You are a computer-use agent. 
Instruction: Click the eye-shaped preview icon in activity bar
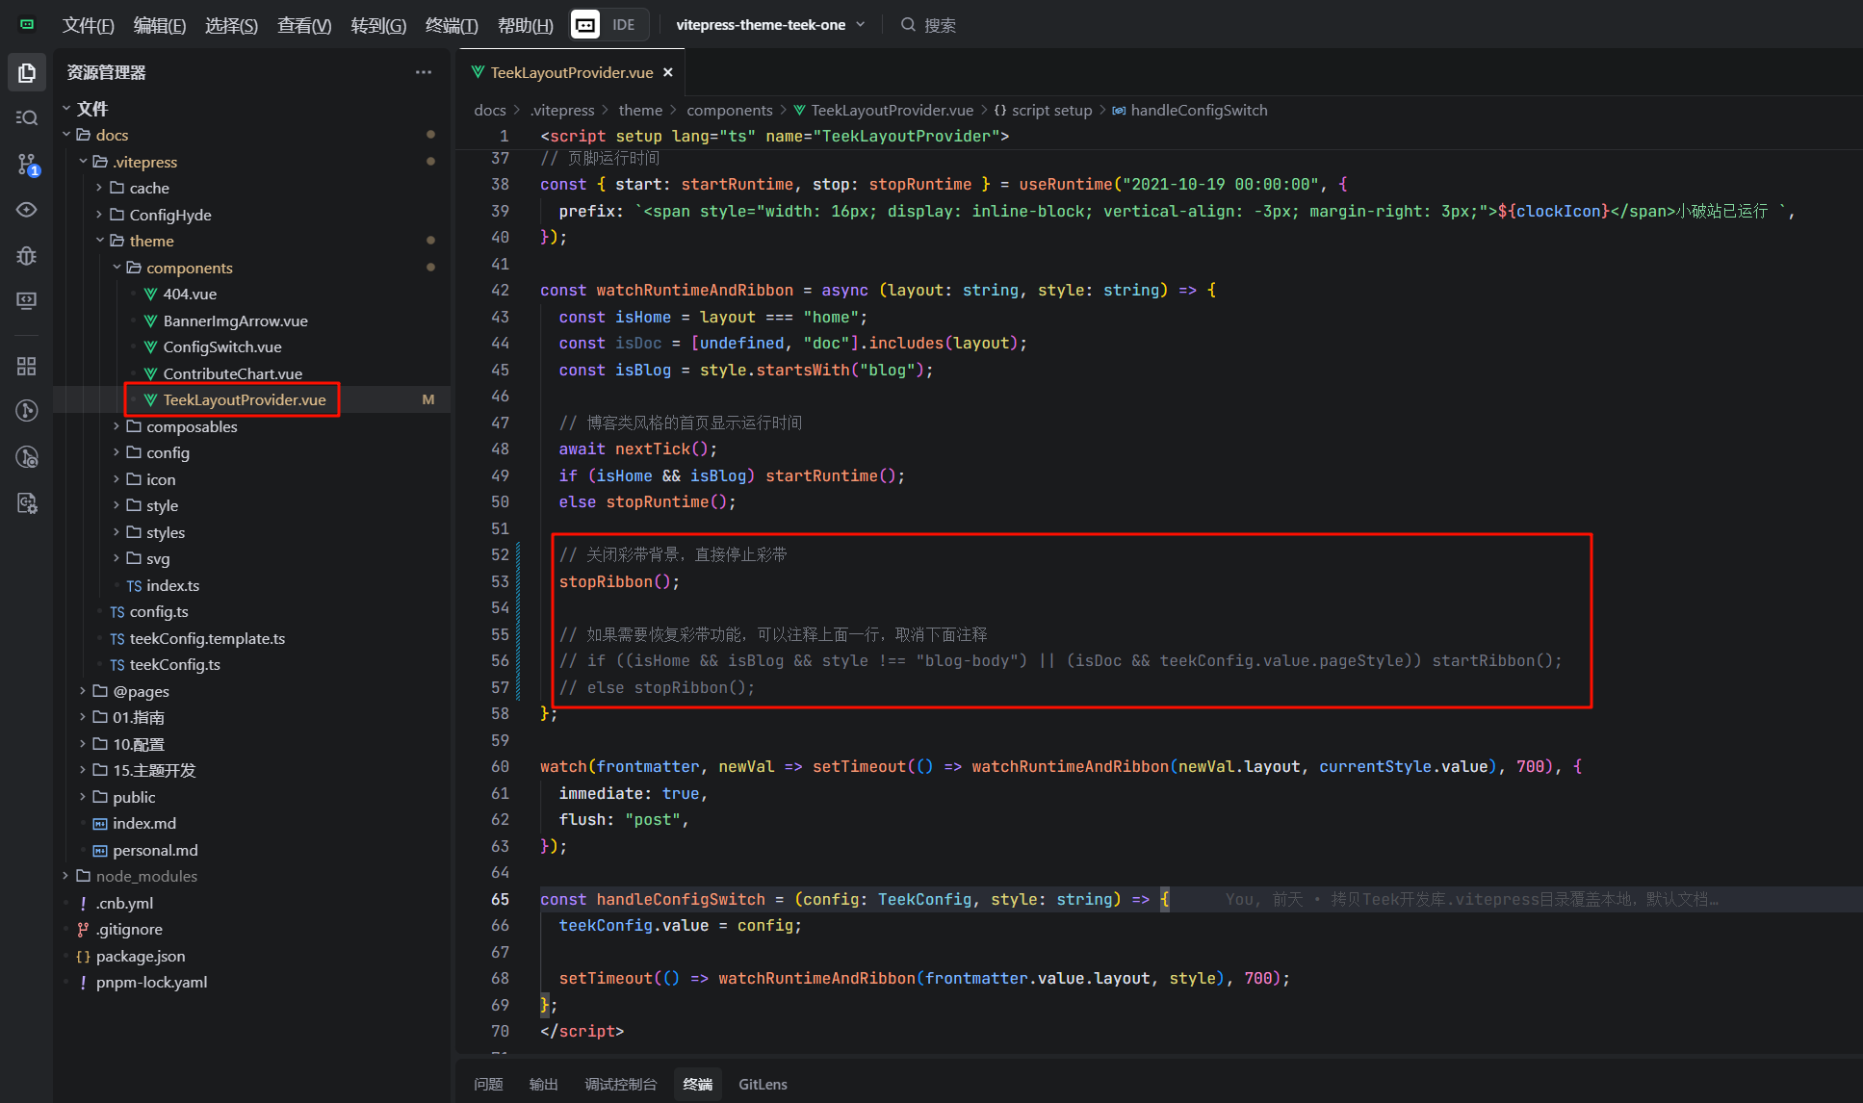[27, 210]
